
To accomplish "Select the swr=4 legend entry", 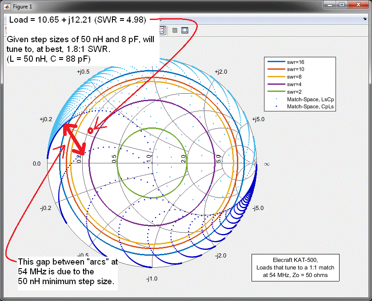I will tap(294, 84).
